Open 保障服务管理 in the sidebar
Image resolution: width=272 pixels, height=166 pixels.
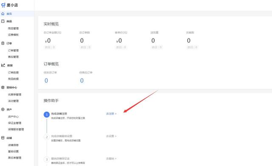pyautogui.click(x=16, y=129)
